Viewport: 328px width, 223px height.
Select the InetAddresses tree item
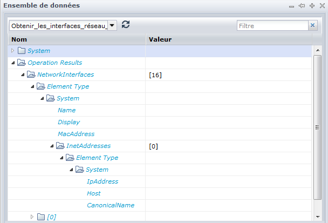coord(88,146)
